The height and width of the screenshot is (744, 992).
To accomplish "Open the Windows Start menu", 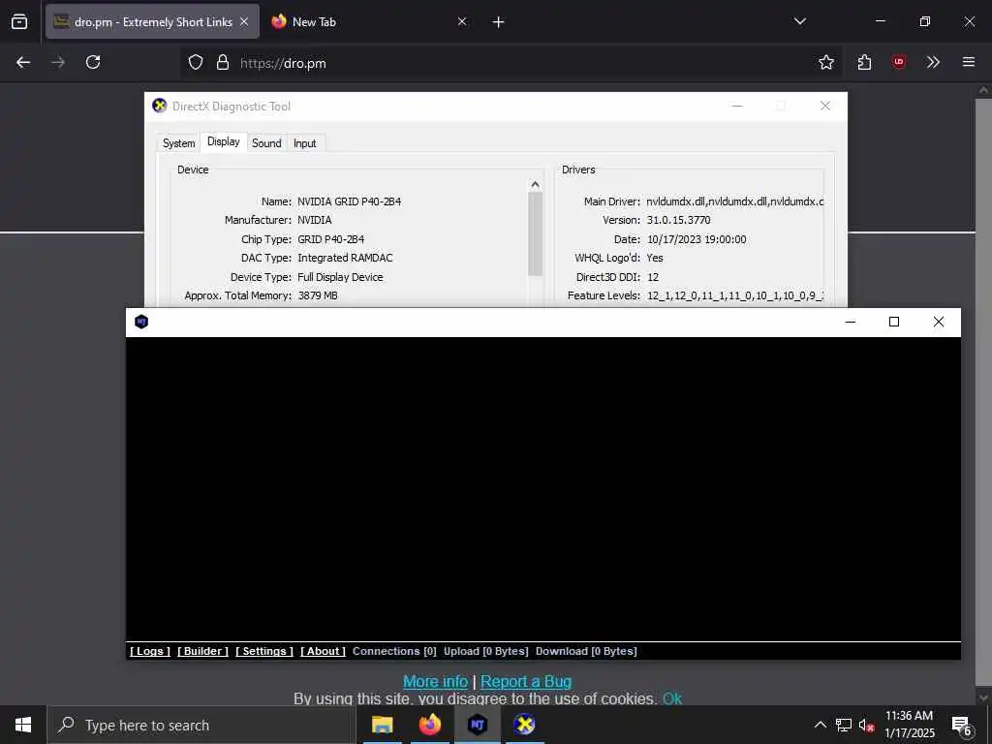I will (23, 725).
